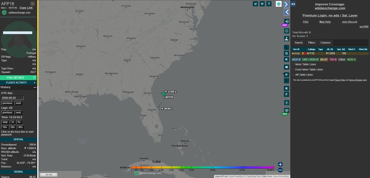Toggle the M map button
Viewport: 370px width, 178px height.
point(286,67)
